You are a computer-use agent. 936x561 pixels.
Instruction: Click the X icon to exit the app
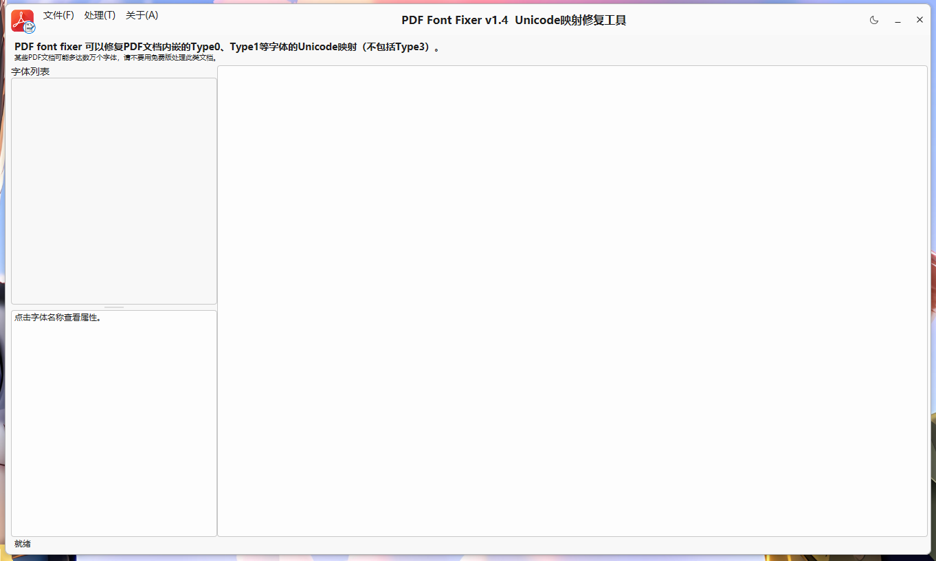click(x=920, y=20)
